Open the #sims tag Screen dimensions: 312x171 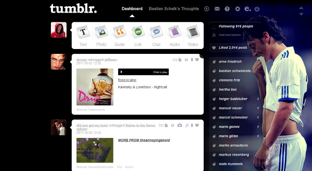click(129, 167)
